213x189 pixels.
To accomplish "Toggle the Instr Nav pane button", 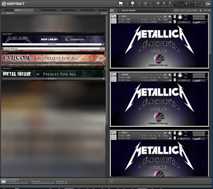I will (104, 13).
